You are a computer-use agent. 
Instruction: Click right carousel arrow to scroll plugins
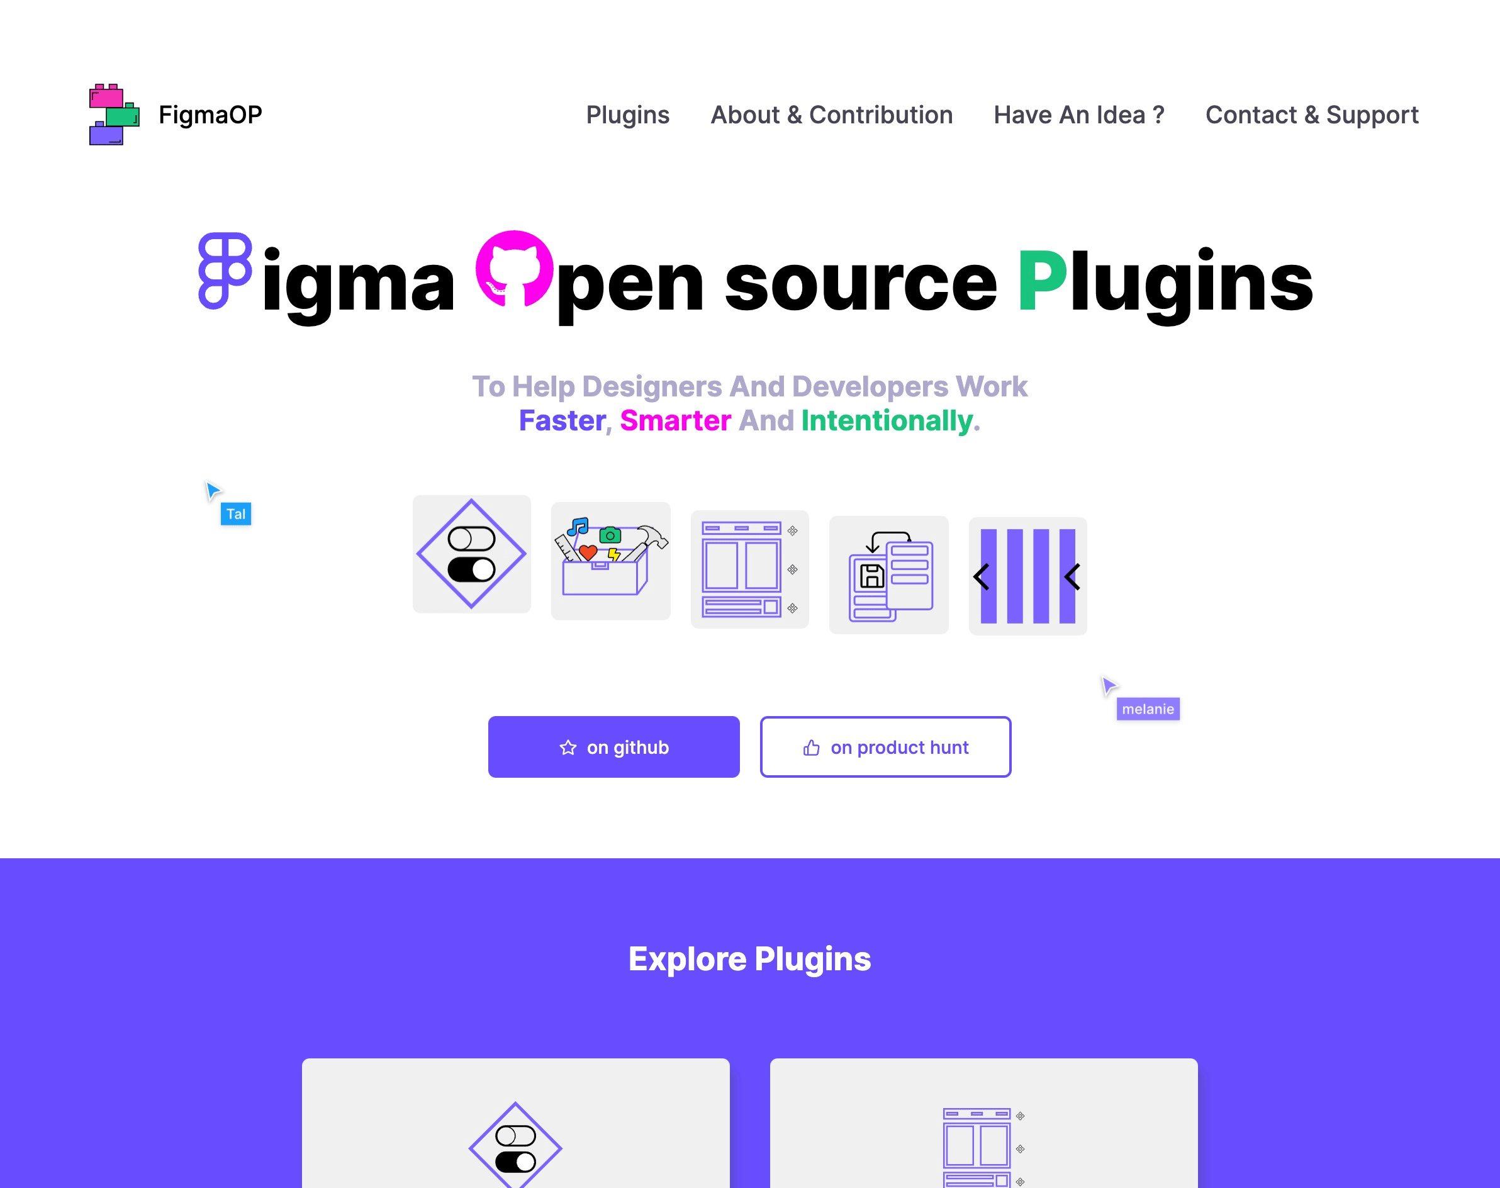[1072, 574]
